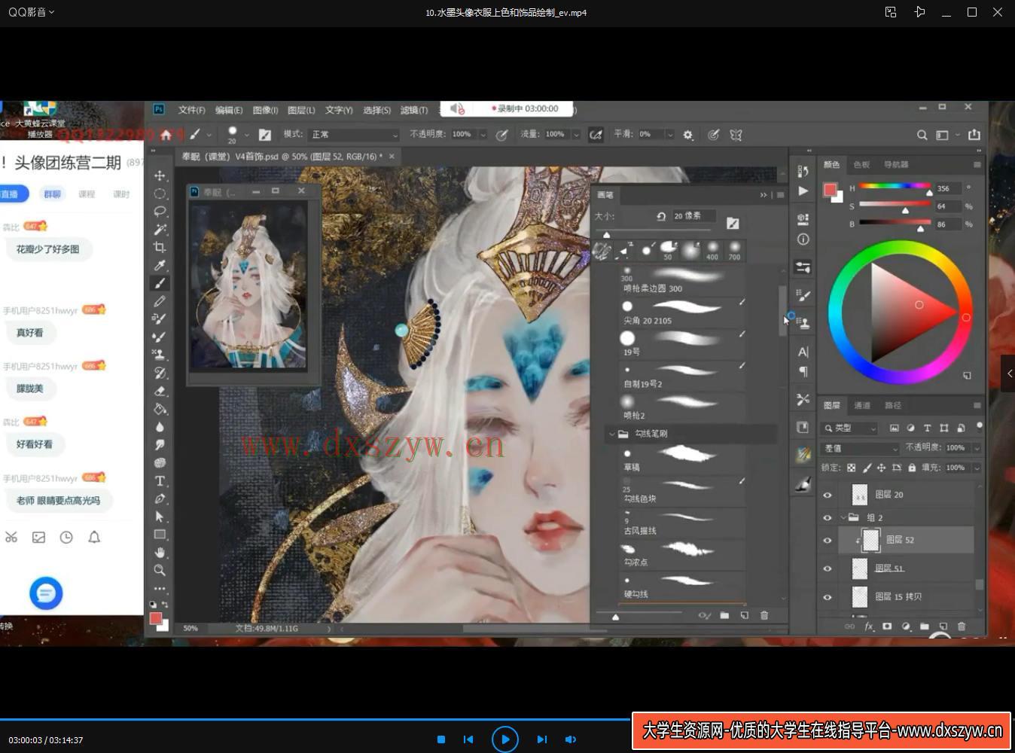The height and width of the screenshot is (753, 1015).
Task: Create new group folder in Layers panel
Action: (925, 626)
